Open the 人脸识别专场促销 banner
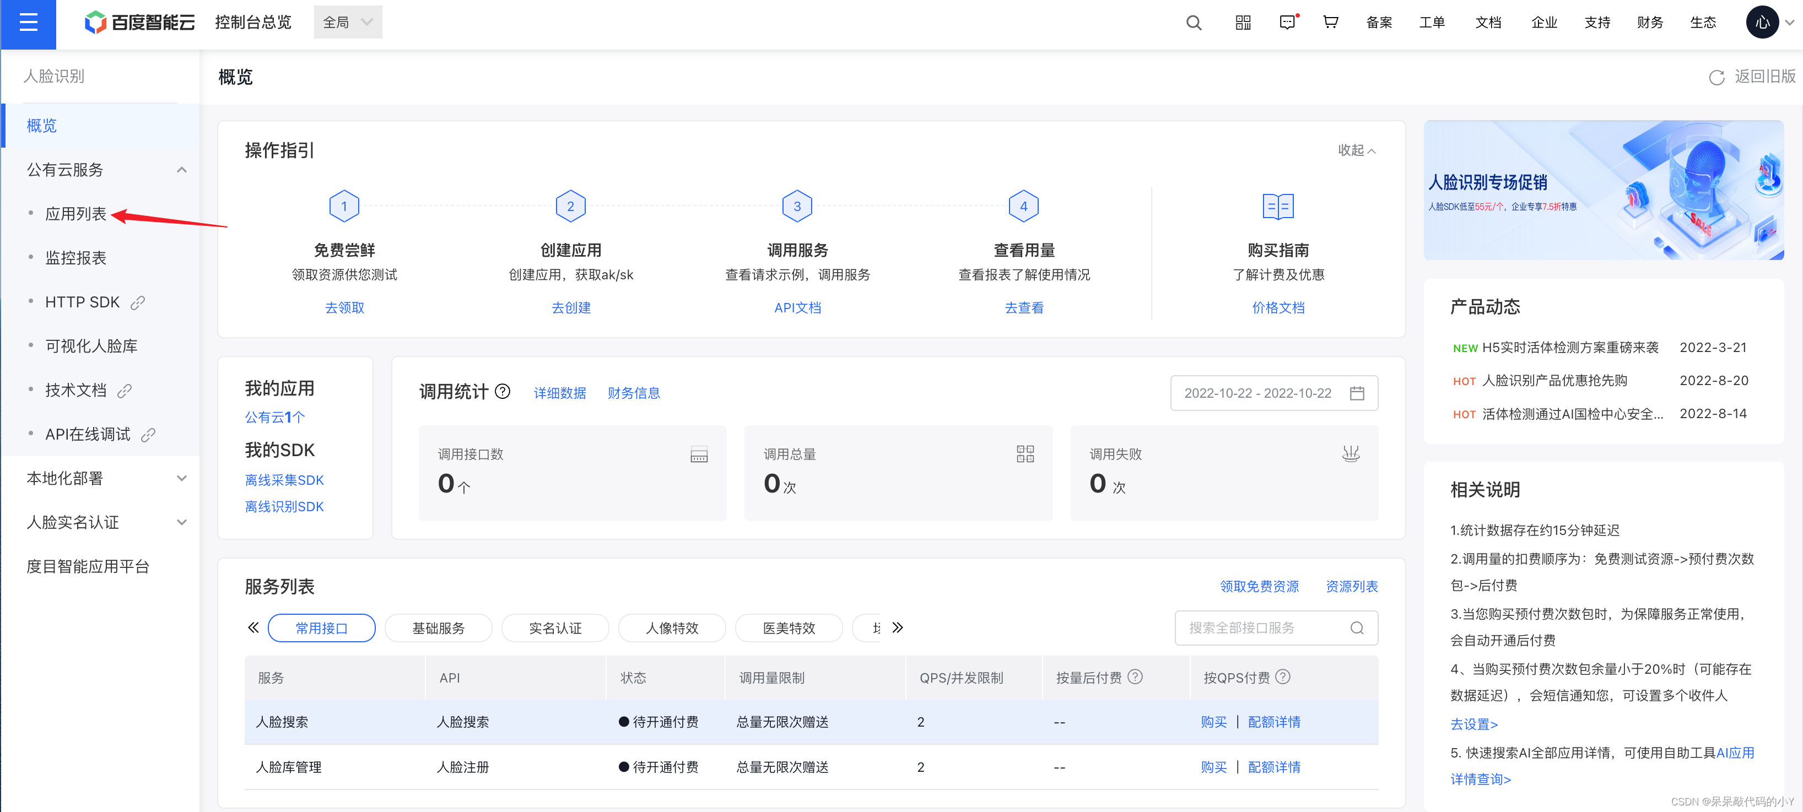Viewport: 1803px width, 812px height. click(1604, 190)
